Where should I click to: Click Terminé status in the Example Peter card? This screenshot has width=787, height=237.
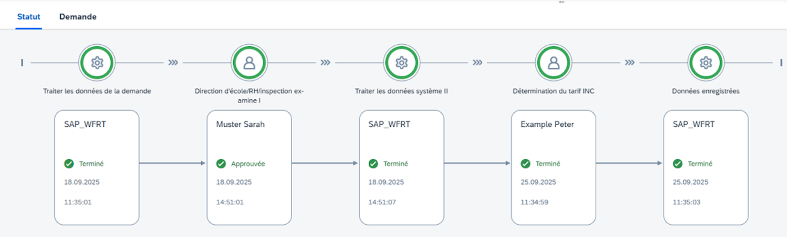[x=548, y=164]
